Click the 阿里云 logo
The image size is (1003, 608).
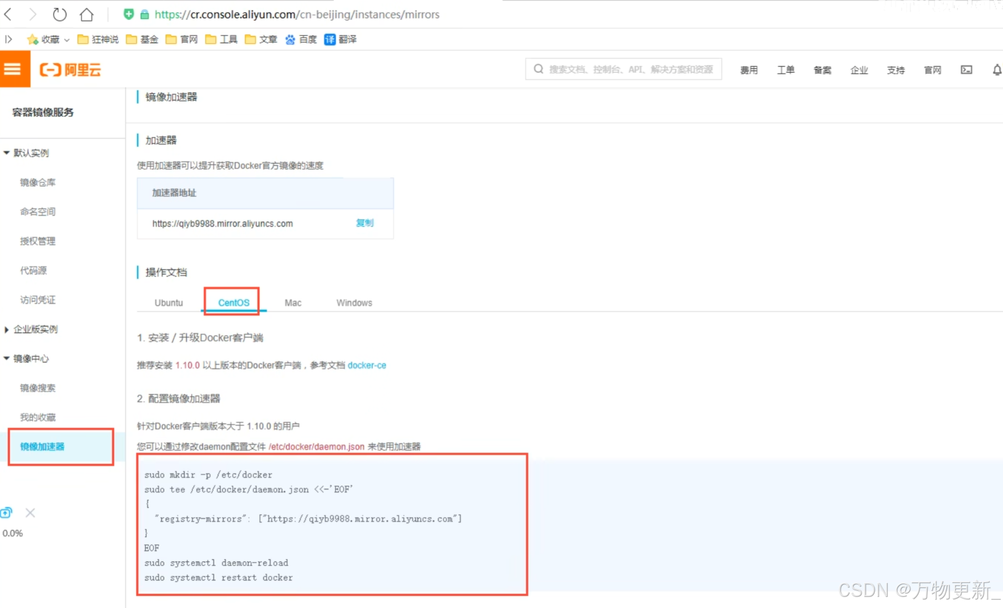pos(70,69)
